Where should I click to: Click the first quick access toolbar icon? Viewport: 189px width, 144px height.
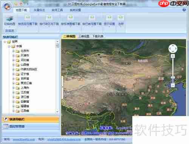[x=16, y=4]
